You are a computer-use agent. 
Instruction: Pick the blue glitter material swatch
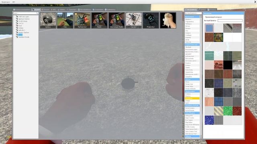tap(209, 120)
